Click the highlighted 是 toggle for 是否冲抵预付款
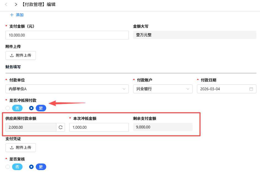 pos(41,108)
